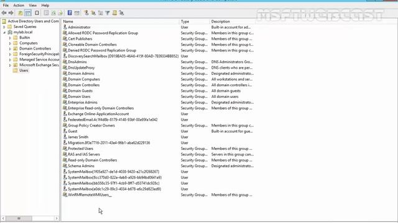
Task: Toggle the Show/Hide Action Pane toolbar icon
Action: (x=77, y=12)
